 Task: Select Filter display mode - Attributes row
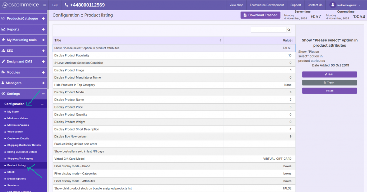(x=174, y=181)
